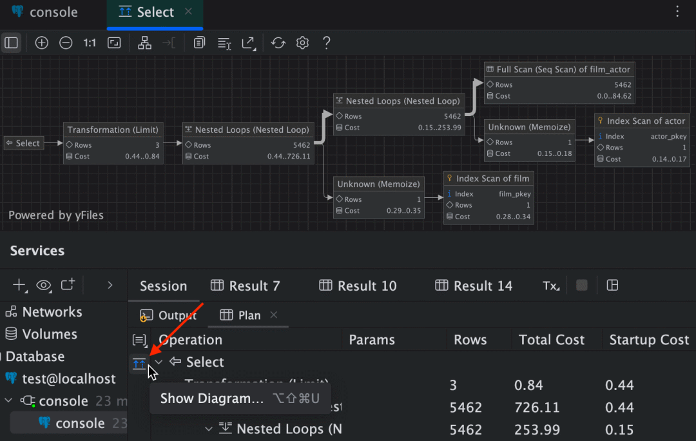Expand the Nested Loops row in plan table
Image resolution: width=696 pixels, height=441 pixels.
tap(208, 429)
